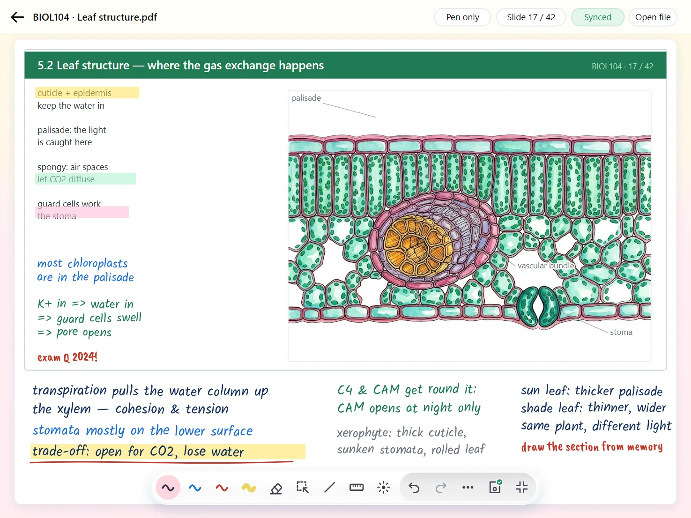Click the note sun leaf: thicker palisade
Image resolution: width=691 pixels, height=518 pixels.
click(x=592, y=391)
